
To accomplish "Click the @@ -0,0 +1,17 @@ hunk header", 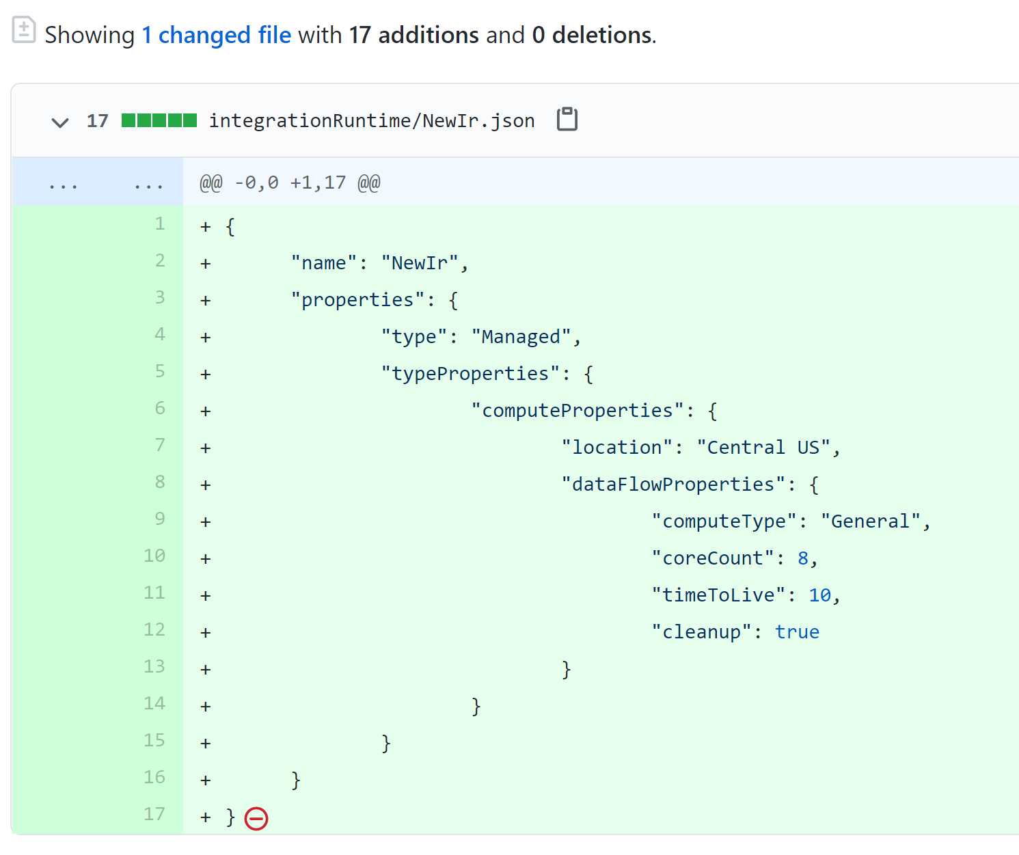I will tap(290, 183).
